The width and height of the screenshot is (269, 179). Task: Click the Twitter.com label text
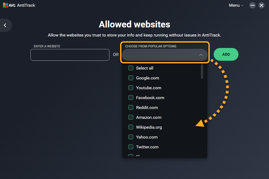pos(147,147)
